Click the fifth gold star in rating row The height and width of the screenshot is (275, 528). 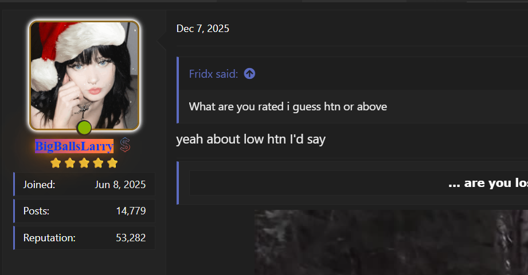coord(112,163)
